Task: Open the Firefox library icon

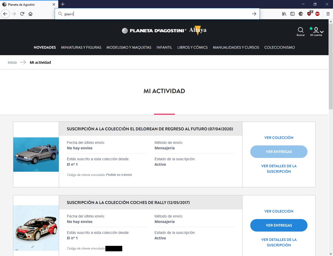Action: click(x=284, y=14)
